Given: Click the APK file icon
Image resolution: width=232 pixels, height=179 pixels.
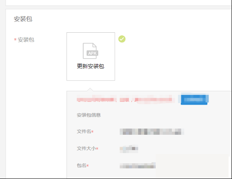Looking at the screenshot, I should click(90, 51).
